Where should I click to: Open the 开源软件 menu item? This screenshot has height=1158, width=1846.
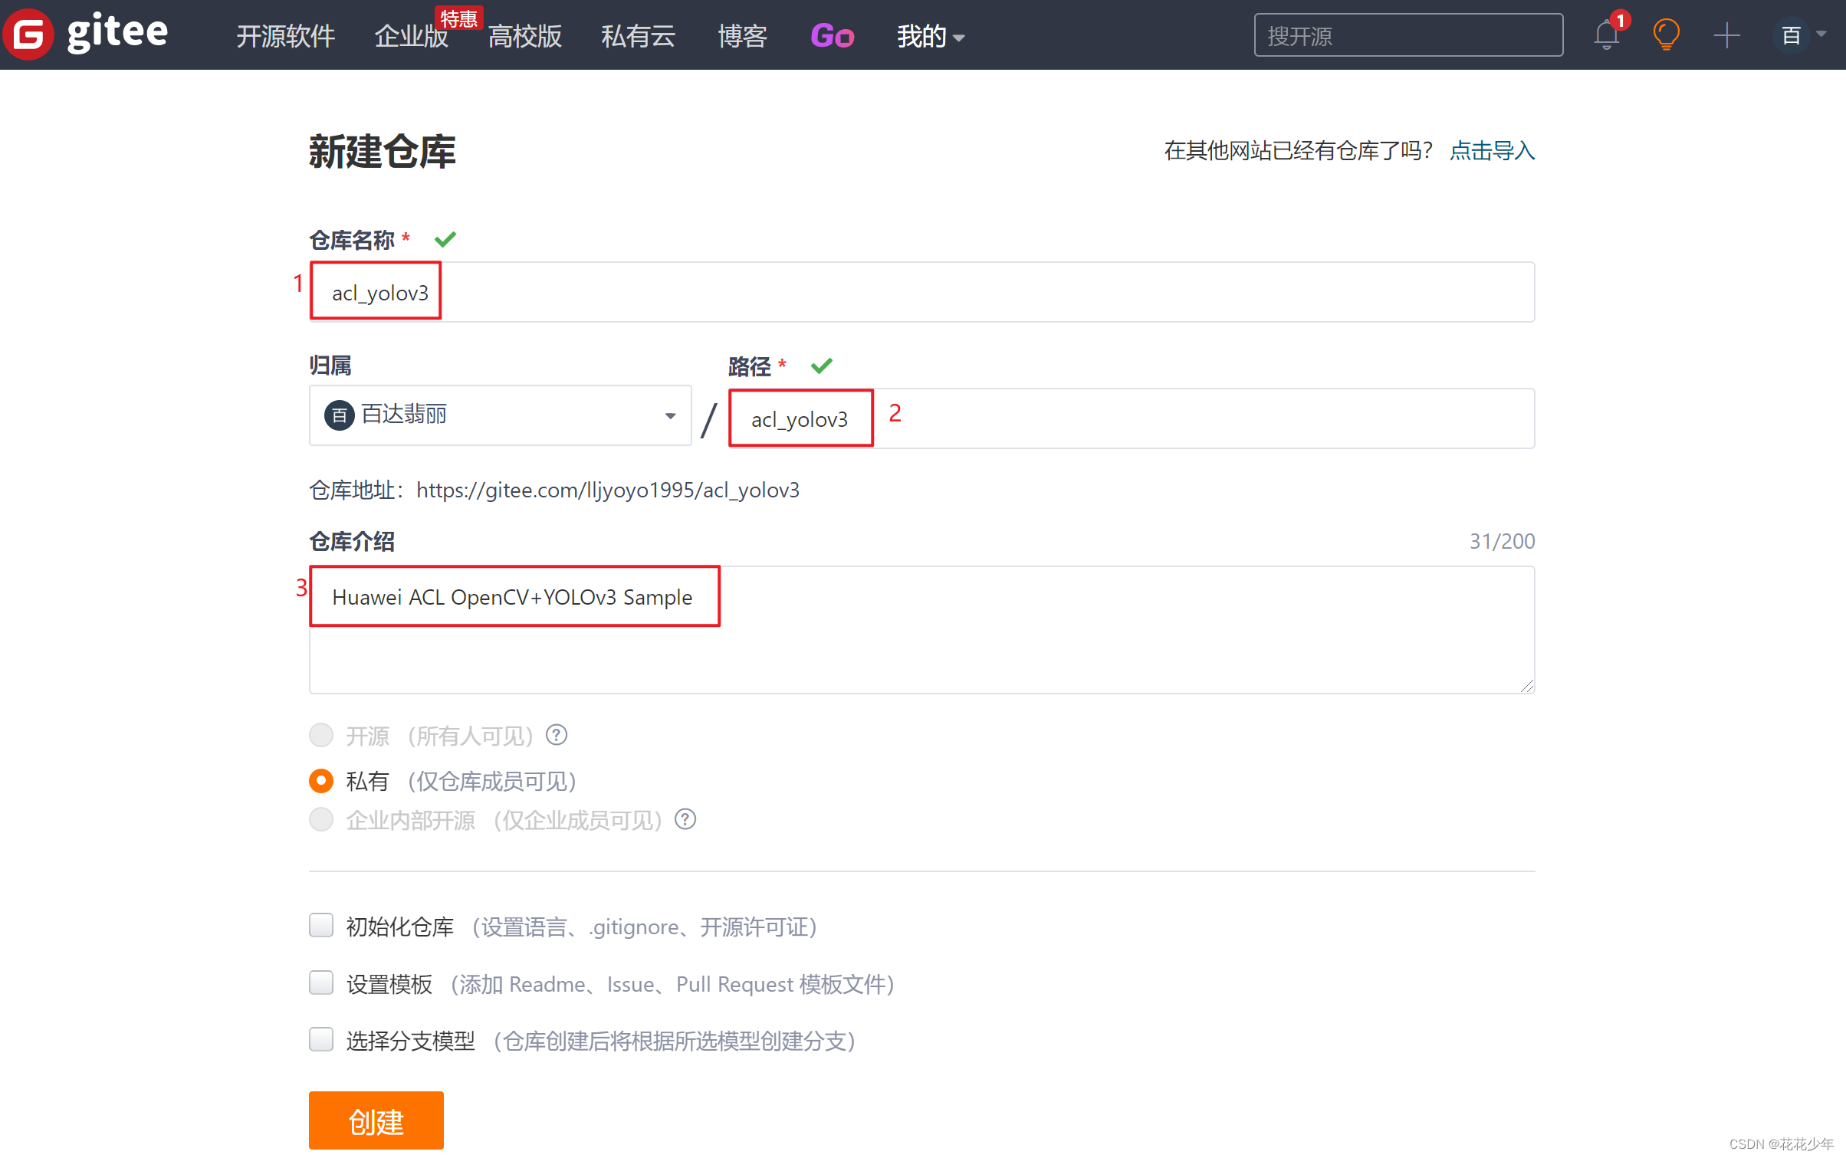285,35
